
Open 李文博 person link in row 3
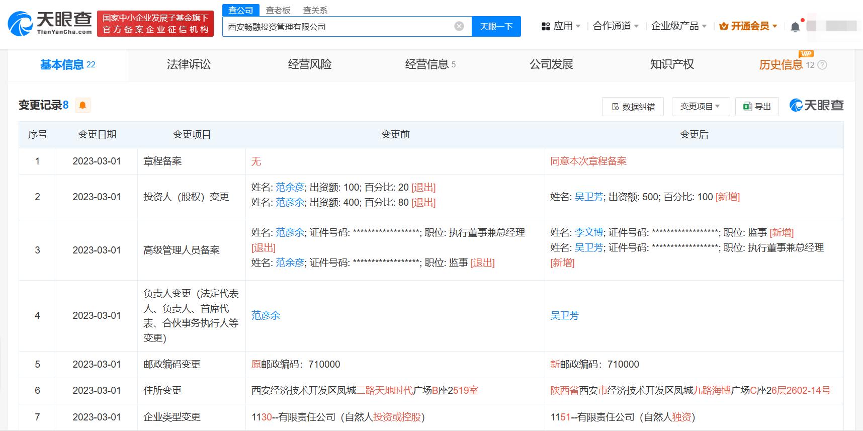pos(588,232)
